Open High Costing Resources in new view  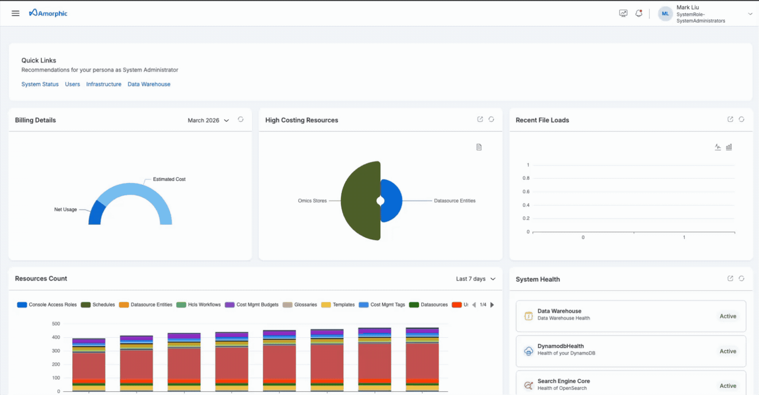(x=480, y=120)
